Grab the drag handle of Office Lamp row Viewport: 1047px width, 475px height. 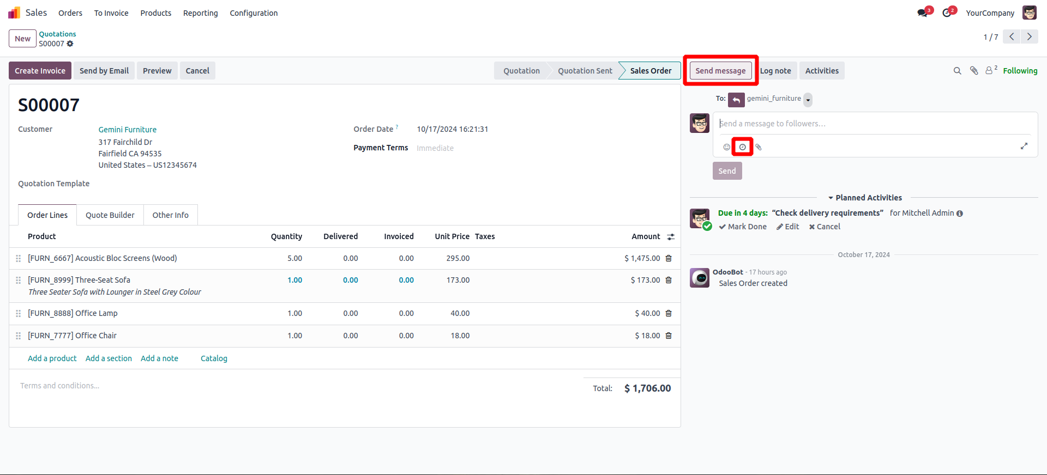tap(19, 313)
